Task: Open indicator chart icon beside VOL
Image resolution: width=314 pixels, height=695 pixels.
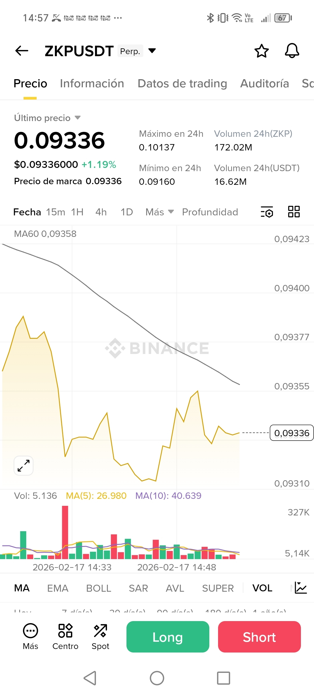Action: [301, 588]
